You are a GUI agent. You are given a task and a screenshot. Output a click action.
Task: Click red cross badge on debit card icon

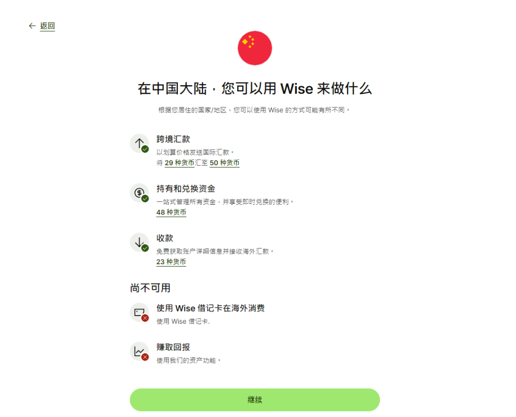(x=145, y=318)
